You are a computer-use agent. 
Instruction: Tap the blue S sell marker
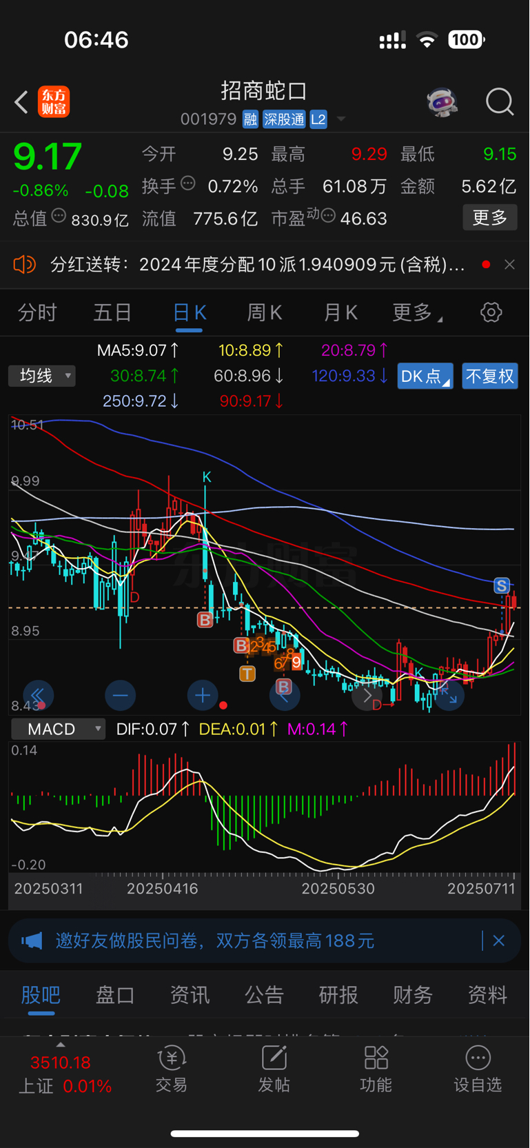pos(502,586)
